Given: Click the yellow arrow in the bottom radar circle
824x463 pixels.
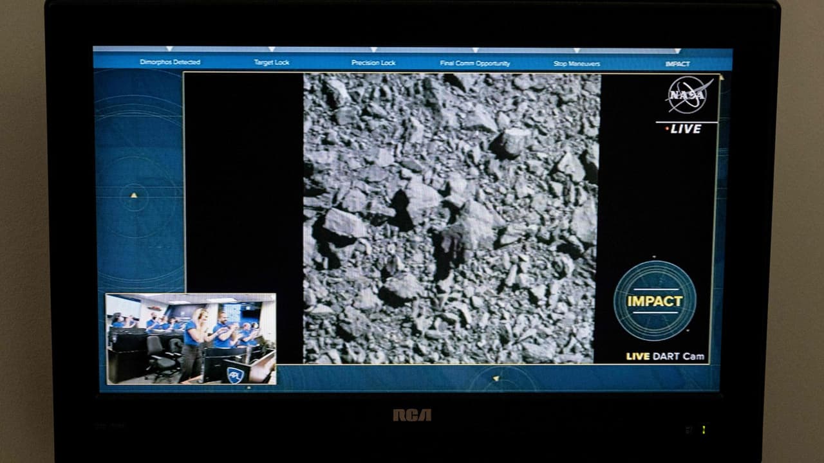Looking at the screenshot, I should point(496,378).
